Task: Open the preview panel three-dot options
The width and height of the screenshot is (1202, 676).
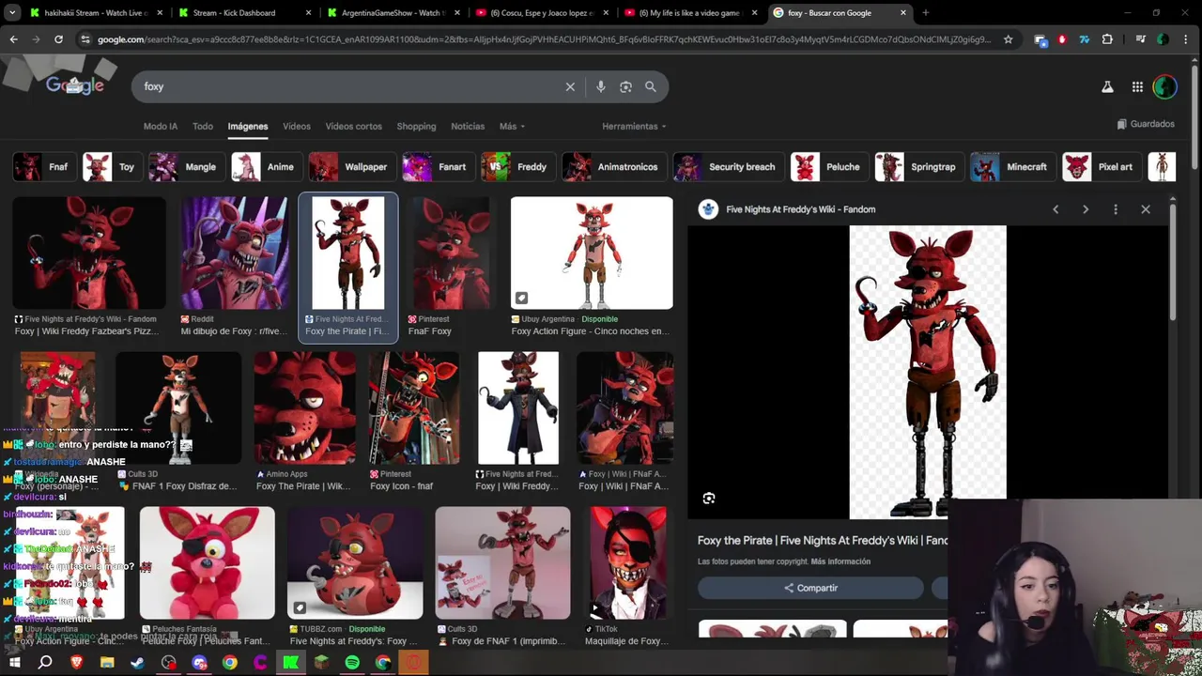Action: 1116,209
